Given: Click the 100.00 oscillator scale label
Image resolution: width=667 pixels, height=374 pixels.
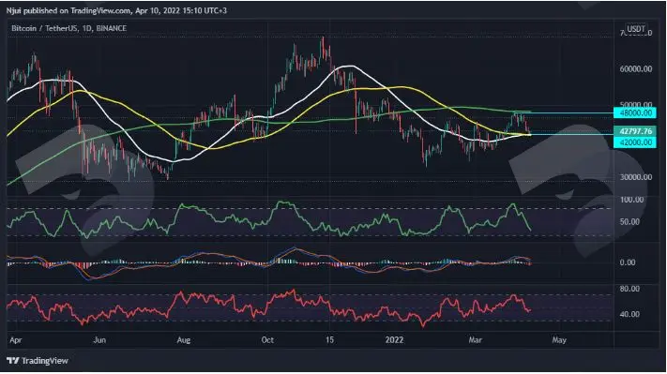Looking at the screenshot, I should click(x=631, y=200).
